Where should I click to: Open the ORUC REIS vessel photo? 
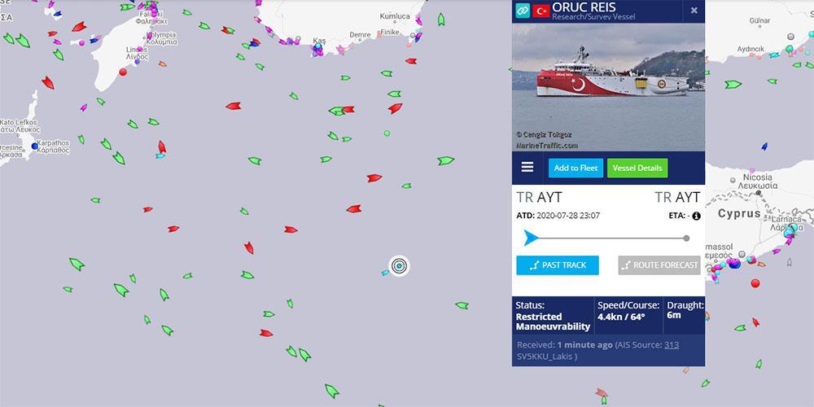coord(608,87)
